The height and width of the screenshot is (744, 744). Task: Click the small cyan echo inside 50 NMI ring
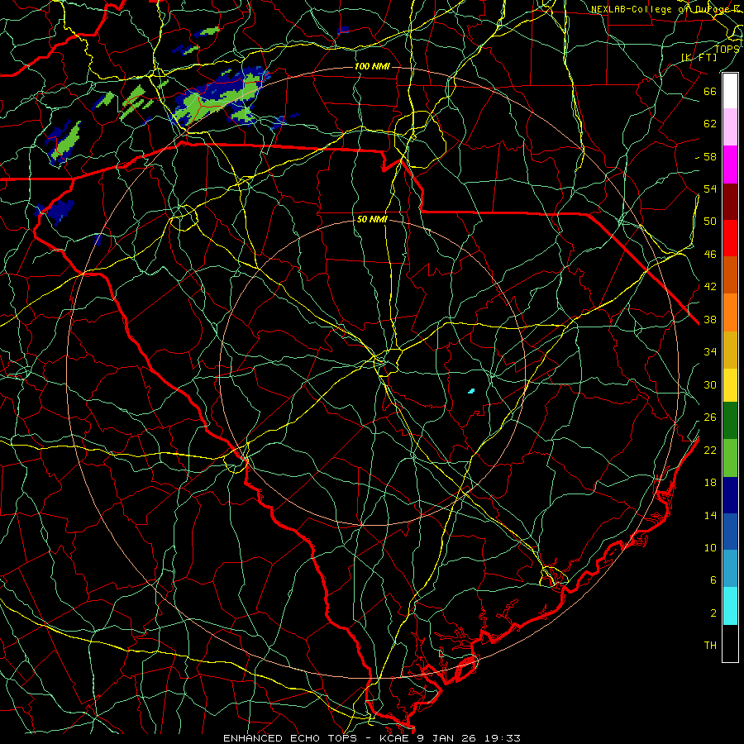coord(471,391)
